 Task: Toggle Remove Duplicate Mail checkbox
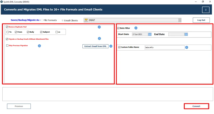point(7,27)
